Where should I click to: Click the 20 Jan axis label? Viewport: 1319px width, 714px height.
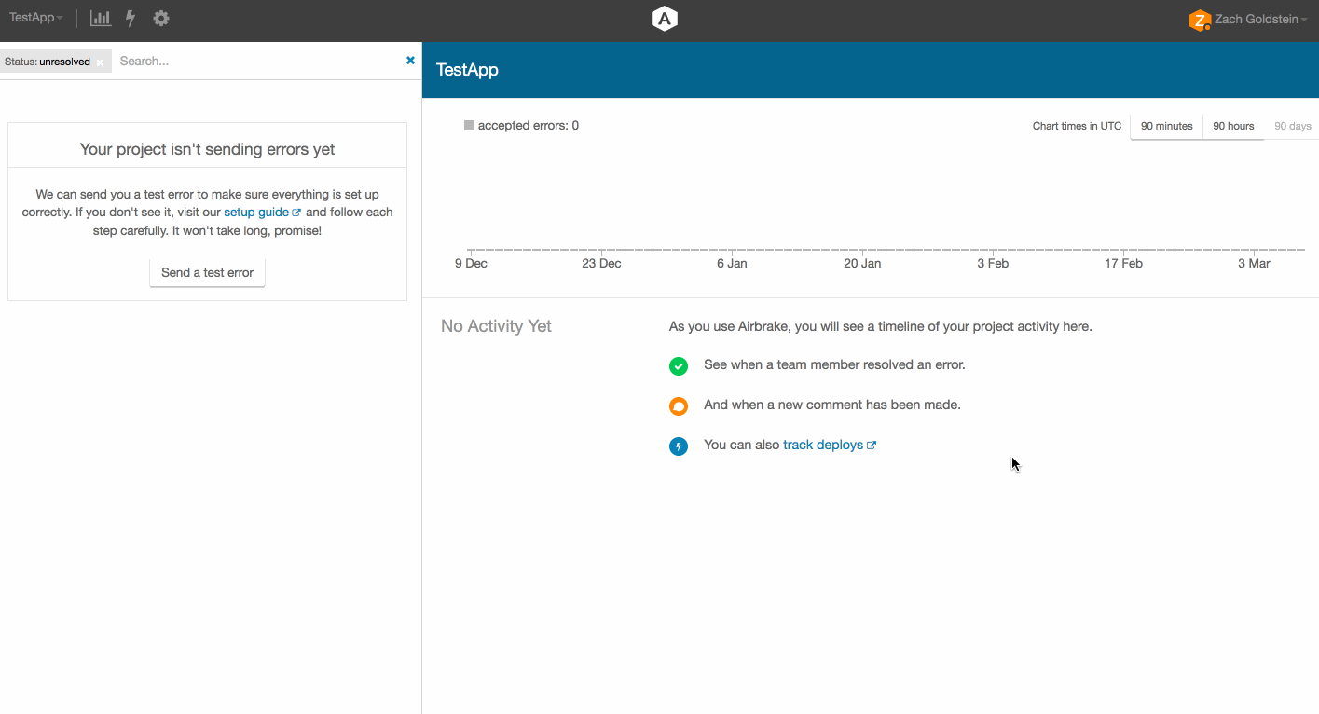862,264
